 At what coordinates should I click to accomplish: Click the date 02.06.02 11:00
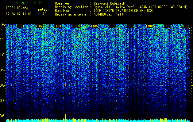tap(19, 14)
